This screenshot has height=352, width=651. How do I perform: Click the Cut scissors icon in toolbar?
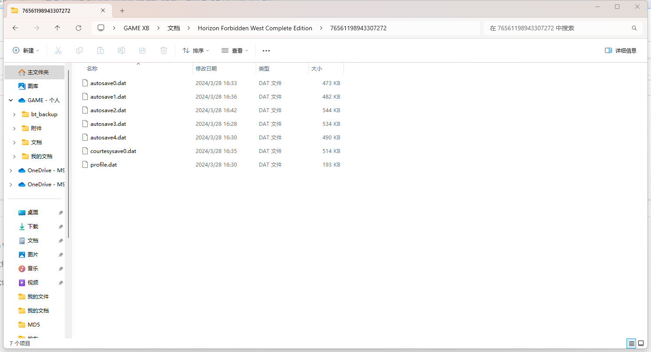click(58, 50)
